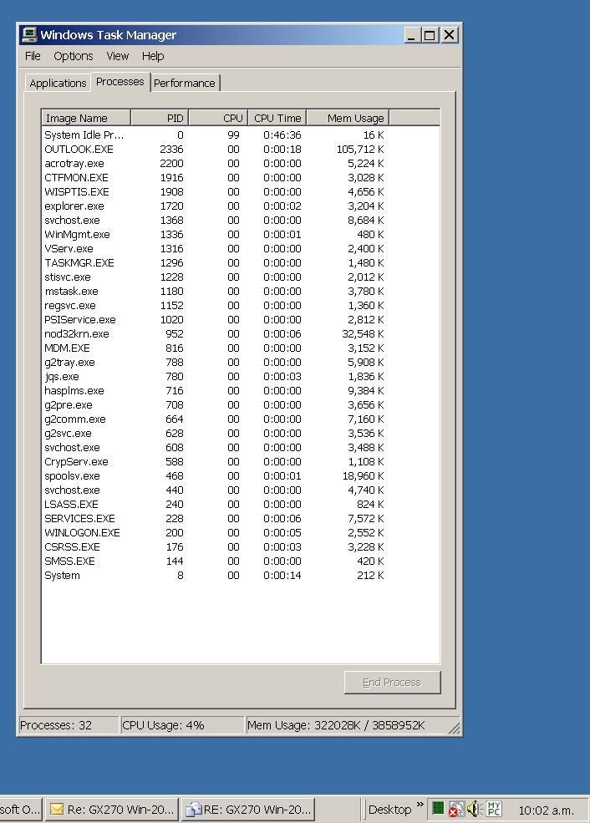Open the Options menu
590x823 pixels.
73,56
